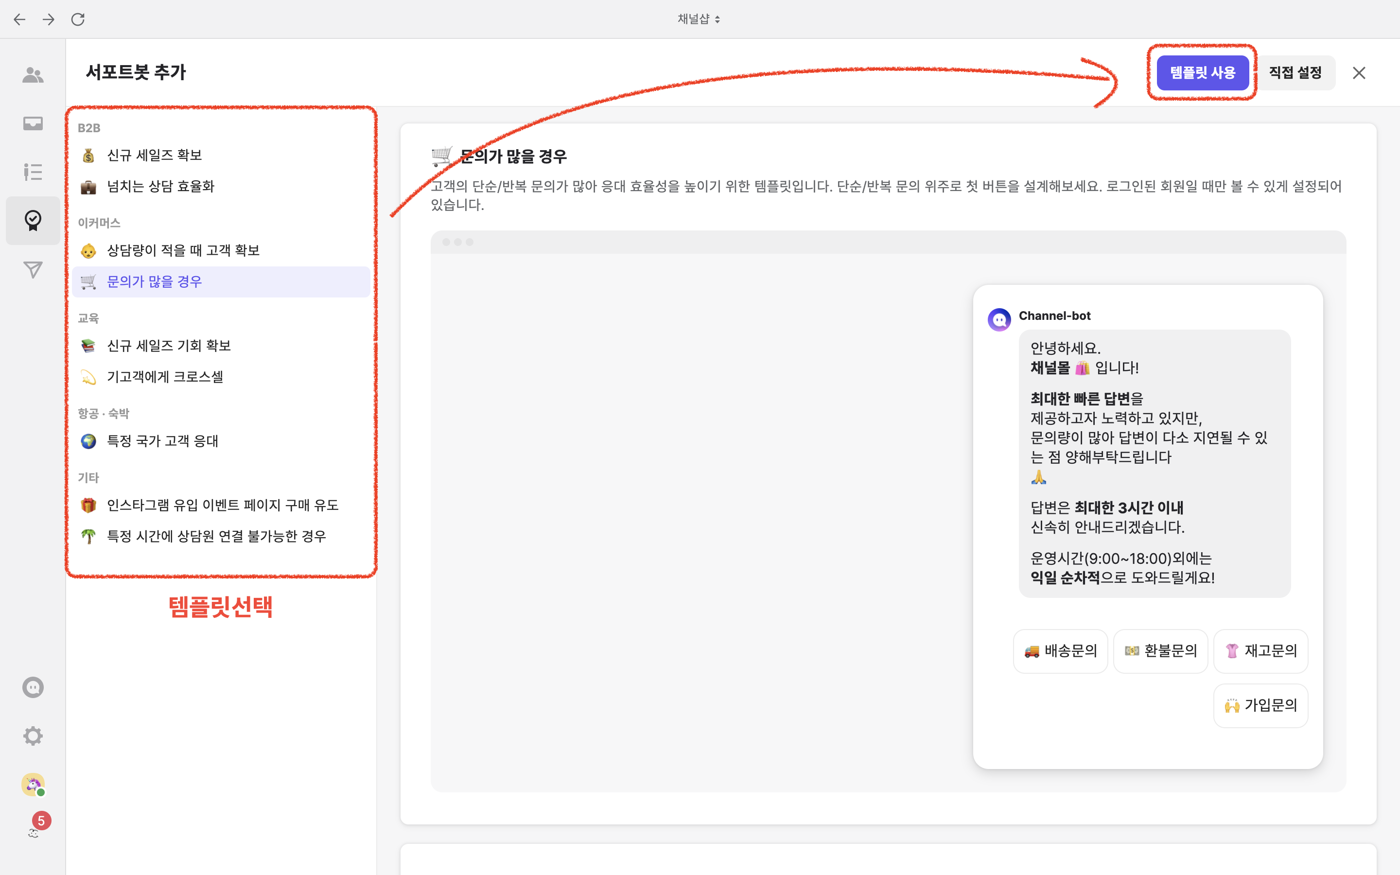Image resolution: width=1400 pixels, height=875 pixels.
Task: Click the notification badge showing 5
Action: [40, 821]
